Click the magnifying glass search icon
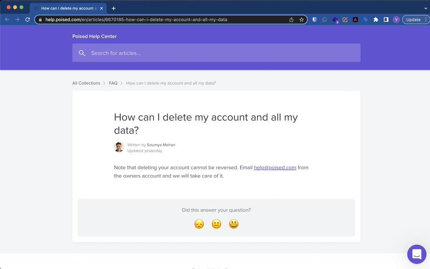This screenshot has width=430, height=269. click(x=82, y=53)
